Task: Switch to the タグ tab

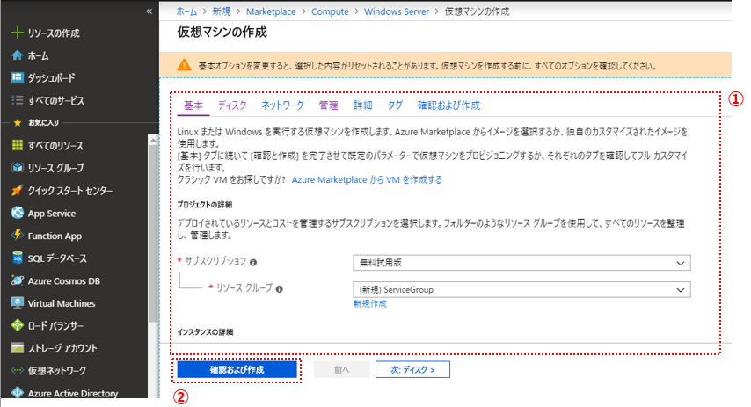Action: pos(395,105)
